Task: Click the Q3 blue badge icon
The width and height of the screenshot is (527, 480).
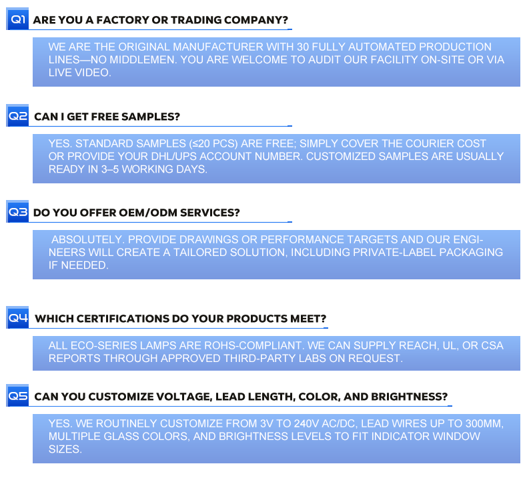Action: (x=17, y=211)
